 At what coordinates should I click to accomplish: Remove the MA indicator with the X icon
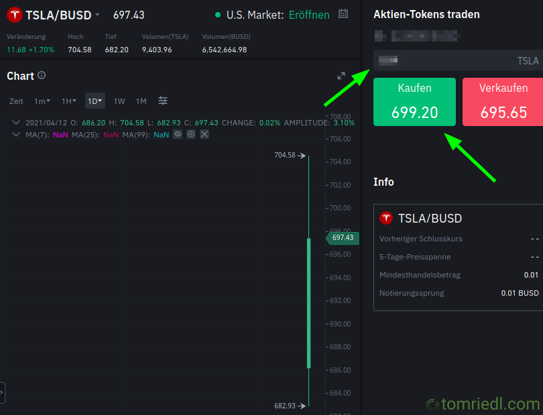point(203,134)
